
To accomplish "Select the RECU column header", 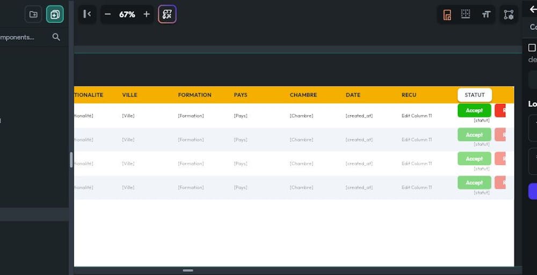I will click(x=409, y=95).
